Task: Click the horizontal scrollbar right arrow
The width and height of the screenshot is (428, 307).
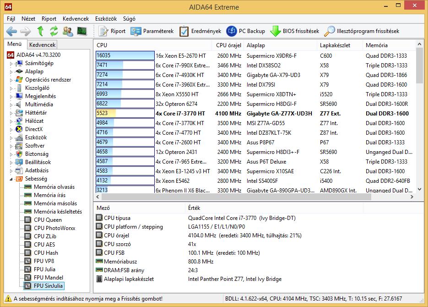Action: (412, 197)
